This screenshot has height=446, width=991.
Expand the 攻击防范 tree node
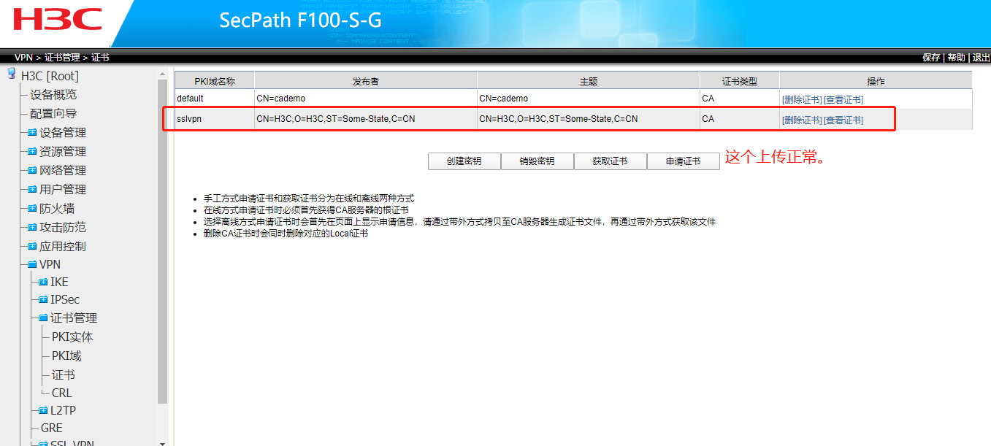tap(32, 228)
